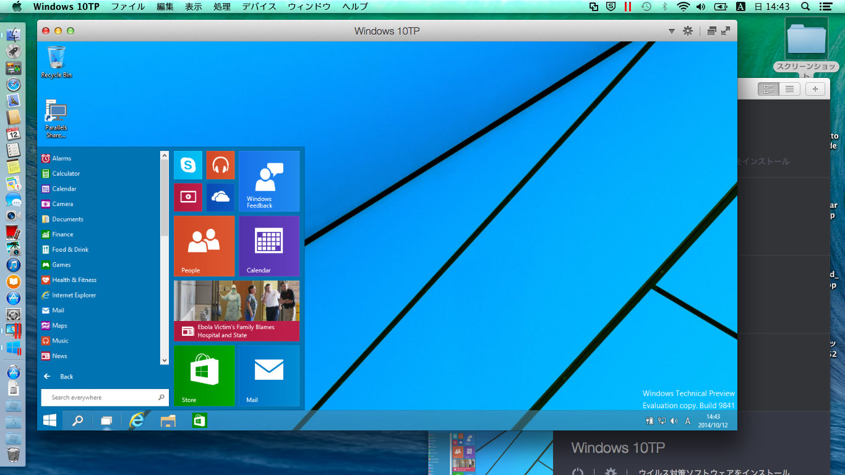Open Mail in the Start menu app list
This screenshot has height=475, width=845.
tap(53, 310)
